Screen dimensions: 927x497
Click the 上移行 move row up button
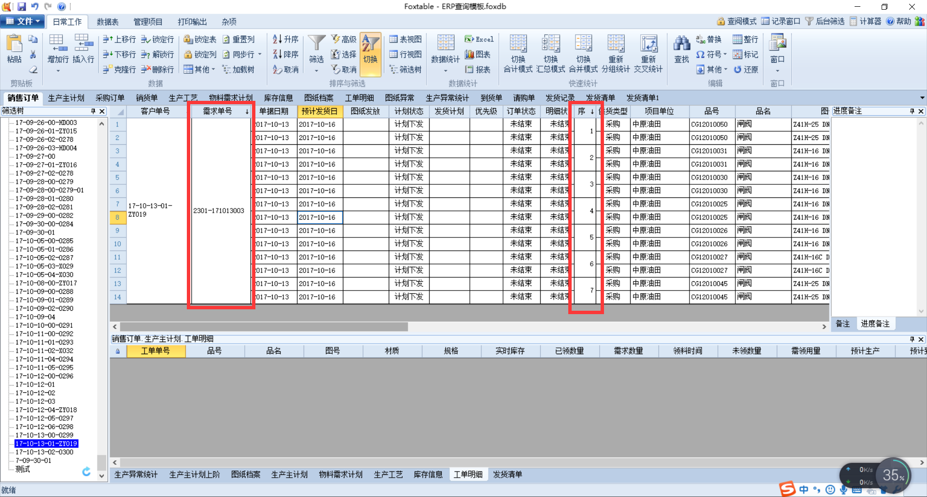coord(119,40)
